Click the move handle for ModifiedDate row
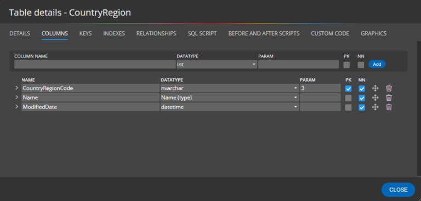Viewport: 421px width, 201px height. click(x=375, y=107)
